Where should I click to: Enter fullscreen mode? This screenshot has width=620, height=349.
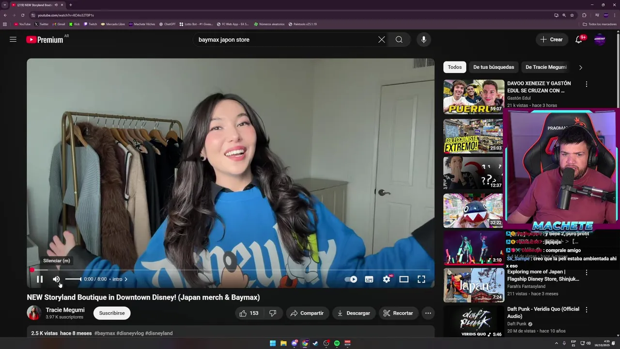421,279
